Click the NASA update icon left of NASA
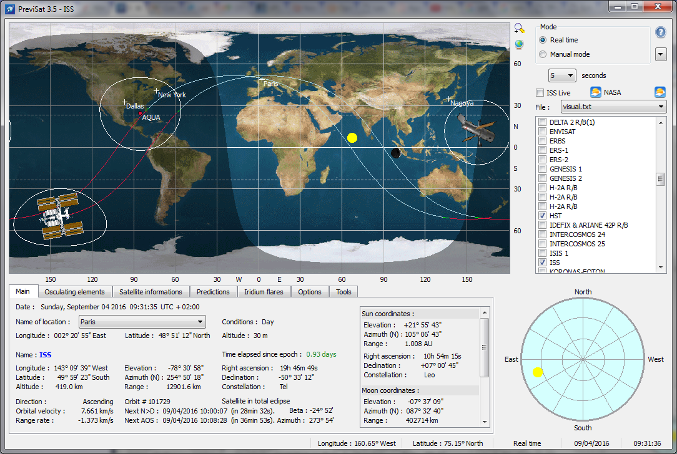 point(595,92)
